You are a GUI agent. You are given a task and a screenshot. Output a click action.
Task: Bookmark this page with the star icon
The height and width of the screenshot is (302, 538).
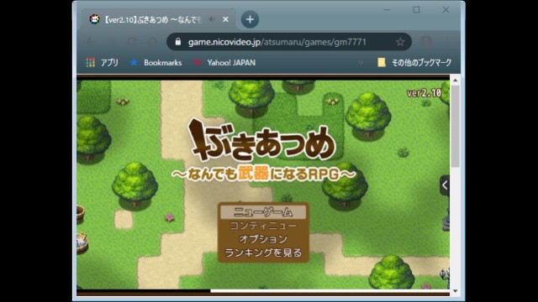coord(400,42)
